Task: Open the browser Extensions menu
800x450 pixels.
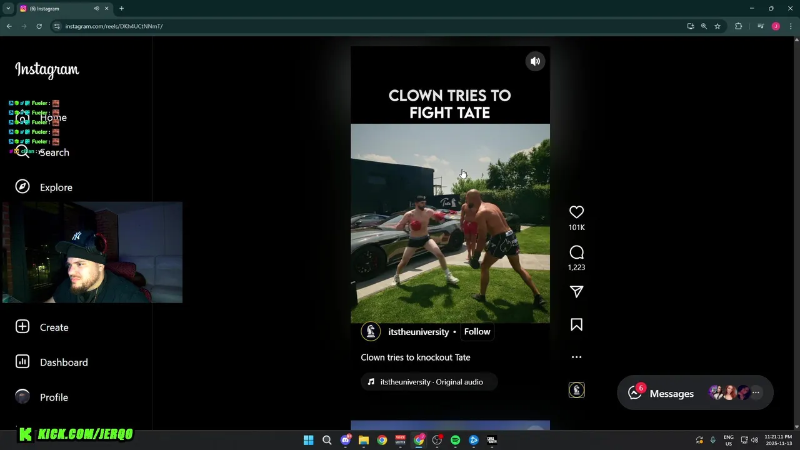Action: point(738,26)
